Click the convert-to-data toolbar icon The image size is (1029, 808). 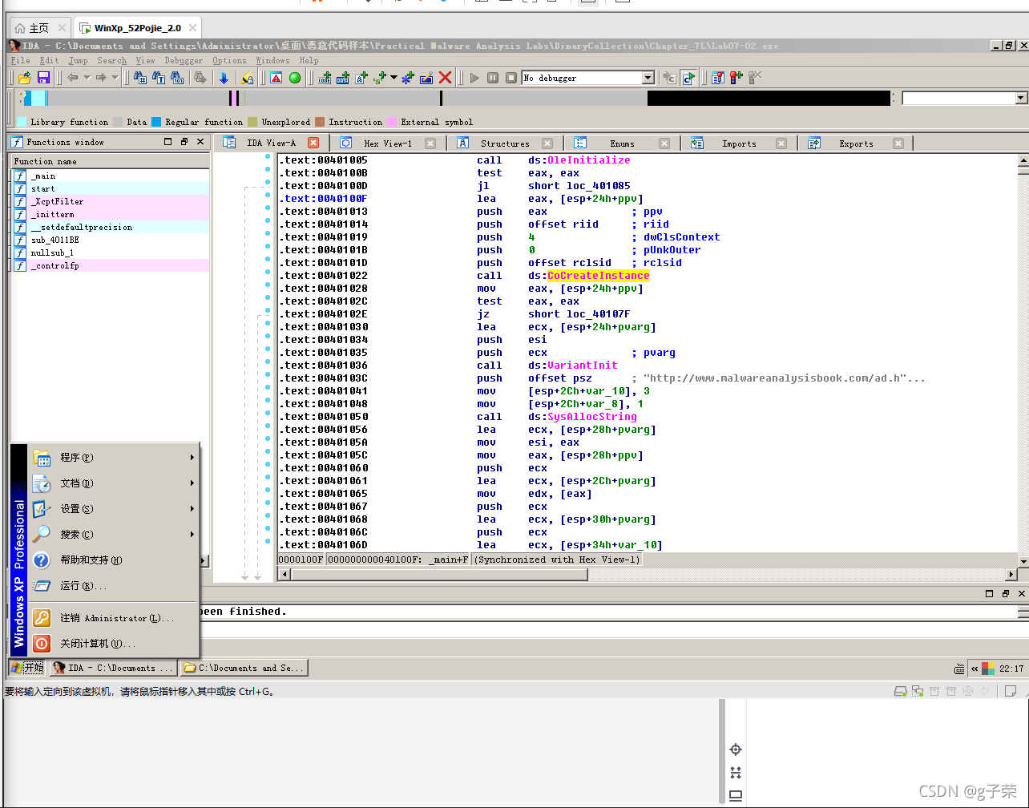point(343,78)
